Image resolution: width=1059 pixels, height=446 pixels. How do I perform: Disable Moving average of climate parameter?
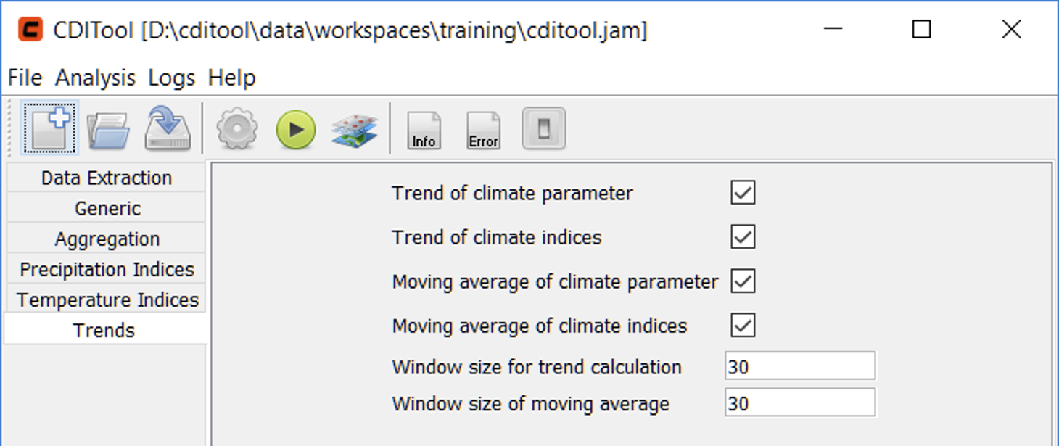click(x=743, y=281)
